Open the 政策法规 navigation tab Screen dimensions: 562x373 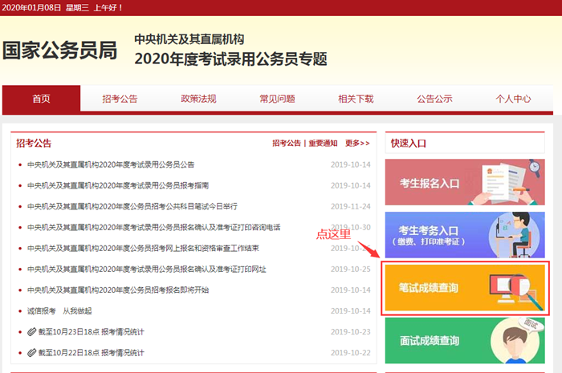coord(198,99)
